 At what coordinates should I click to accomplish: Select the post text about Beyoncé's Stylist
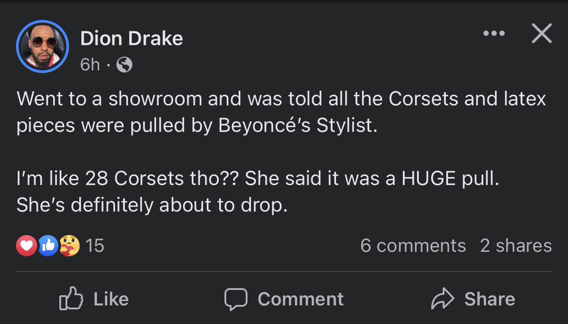click(282, 114)
